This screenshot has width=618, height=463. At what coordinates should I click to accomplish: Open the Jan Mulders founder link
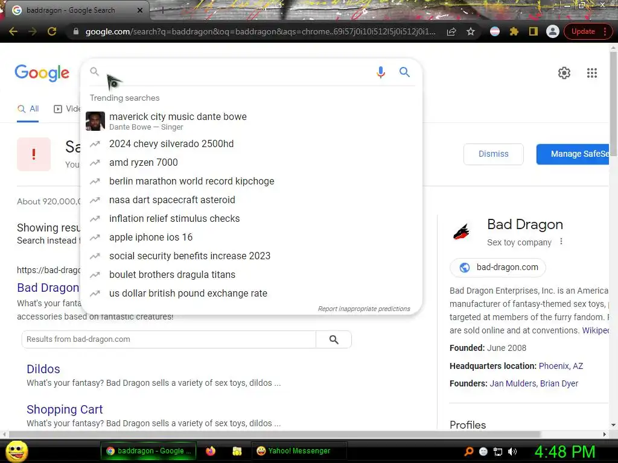point(512,383)
